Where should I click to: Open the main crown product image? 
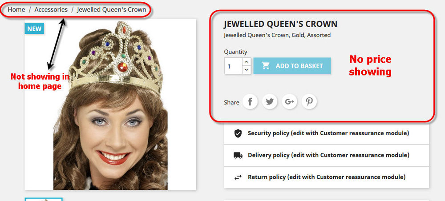pos(110,105)
